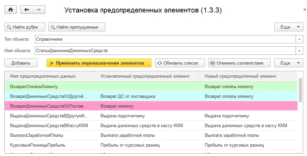Refresh list with Обновить список
This screenshot has width=307, height=156.
pos(180,63)
